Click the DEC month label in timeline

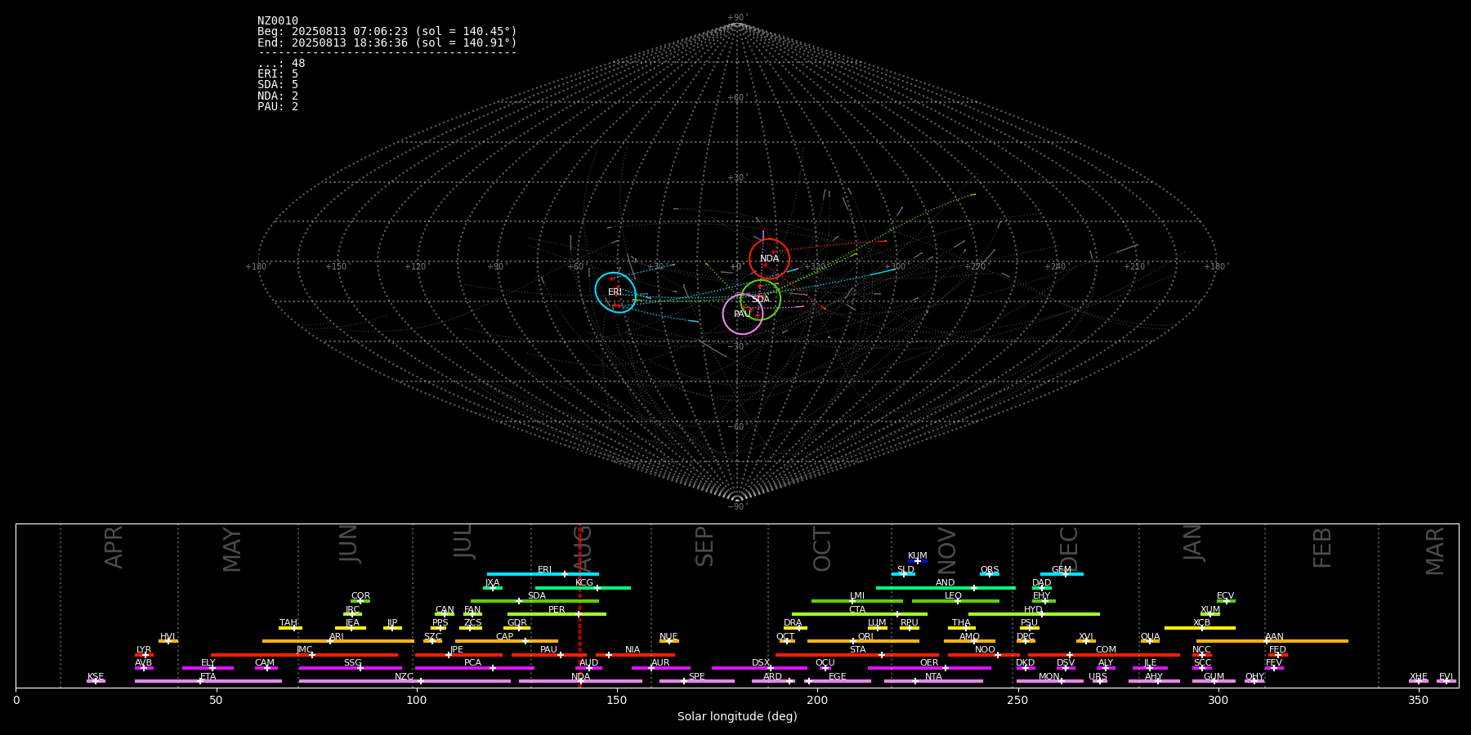1069,549
